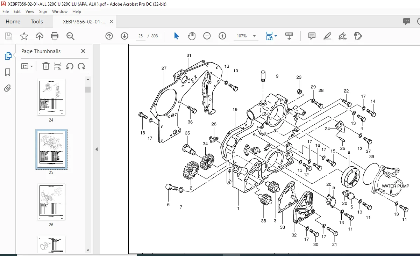Click the 898 total pages text
Screen dimensions: 420x256
[155, 36]
